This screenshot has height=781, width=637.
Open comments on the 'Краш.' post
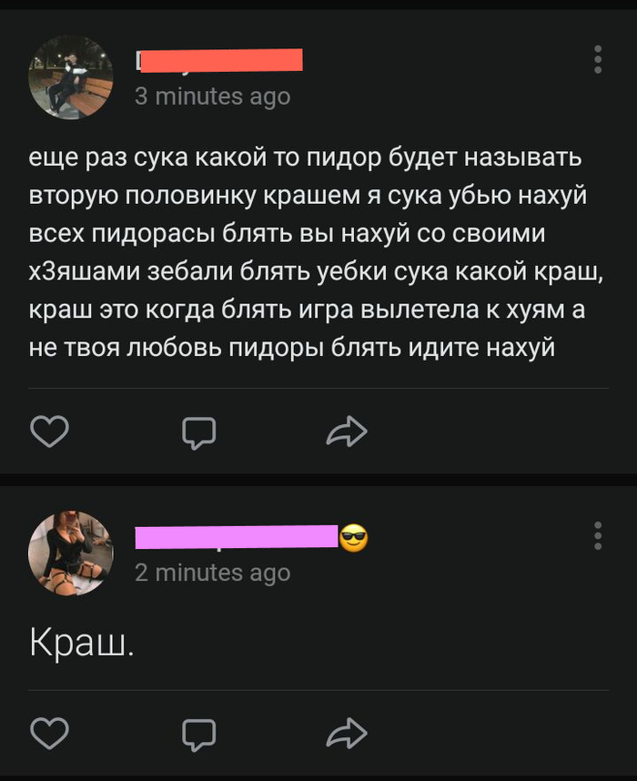(x=198, y=731)
